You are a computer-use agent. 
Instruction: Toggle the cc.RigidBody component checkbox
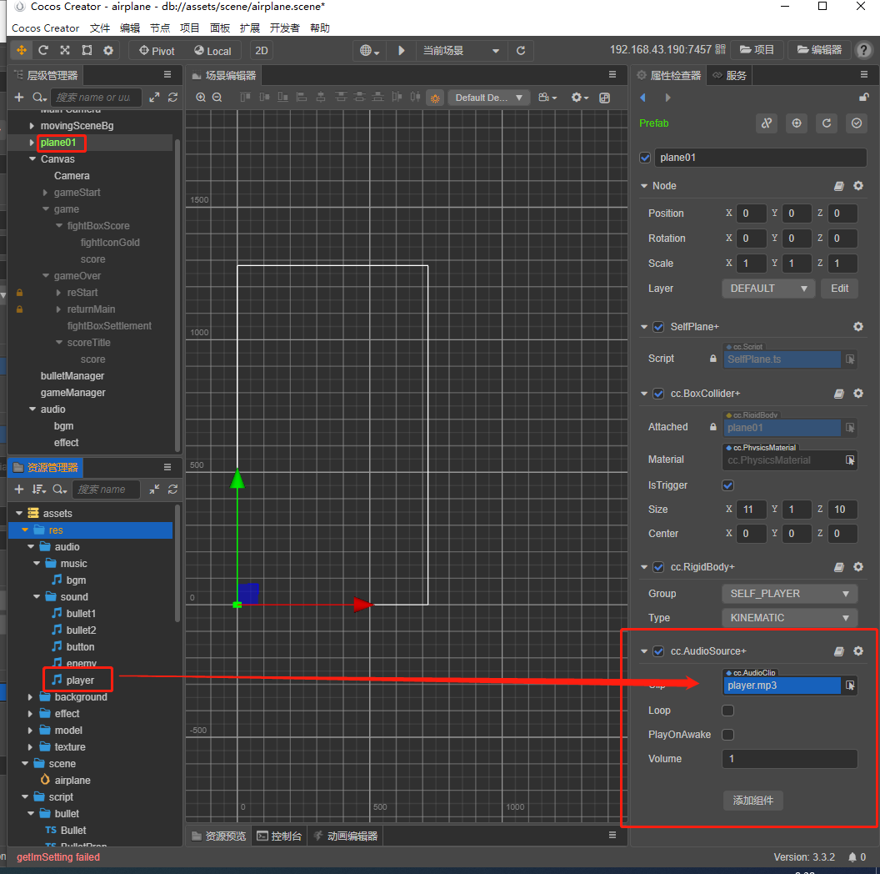coord(659,567)
